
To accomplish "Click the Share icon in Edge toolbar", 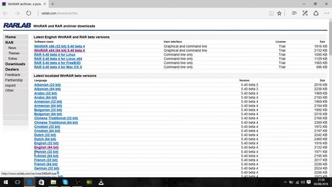I will pyautogui.click(x=316, y=13).
